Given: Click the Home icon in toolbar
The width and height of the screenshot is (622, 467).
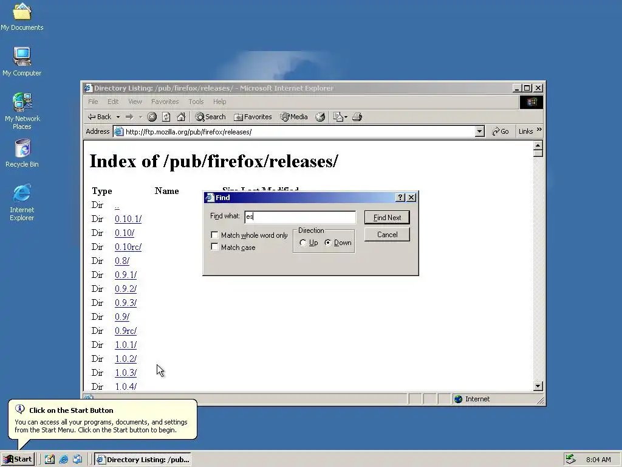Looking at the screenshot, I should tap(181, 117).
